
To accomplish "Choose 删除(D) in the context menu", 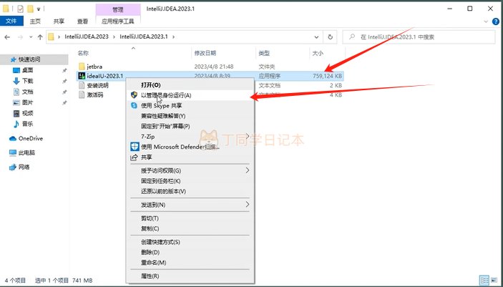I will pos(190,253).
